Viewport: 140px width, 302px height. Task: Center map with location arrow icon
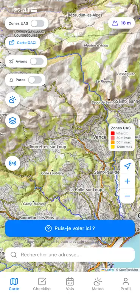[x=127, y=166]
